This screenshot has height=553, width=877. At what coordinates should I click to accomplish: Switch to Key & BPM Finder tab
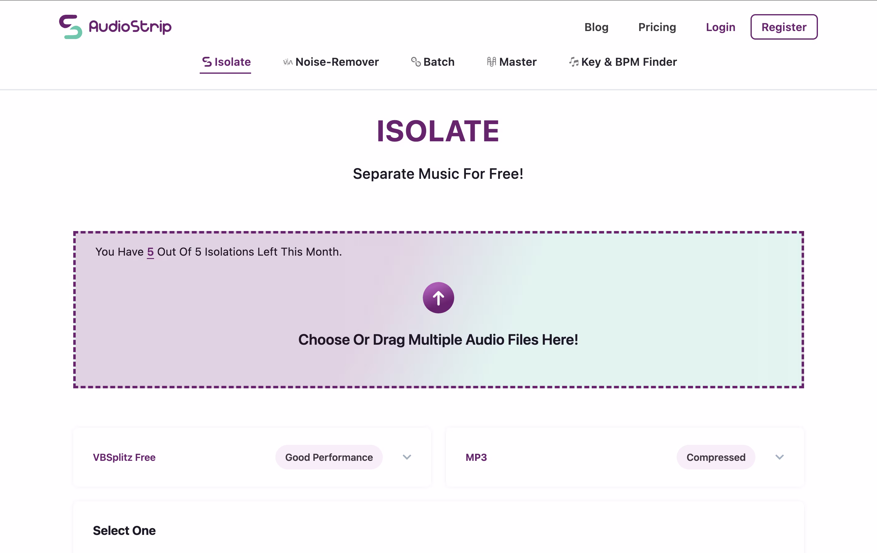[x=629, y=62]
